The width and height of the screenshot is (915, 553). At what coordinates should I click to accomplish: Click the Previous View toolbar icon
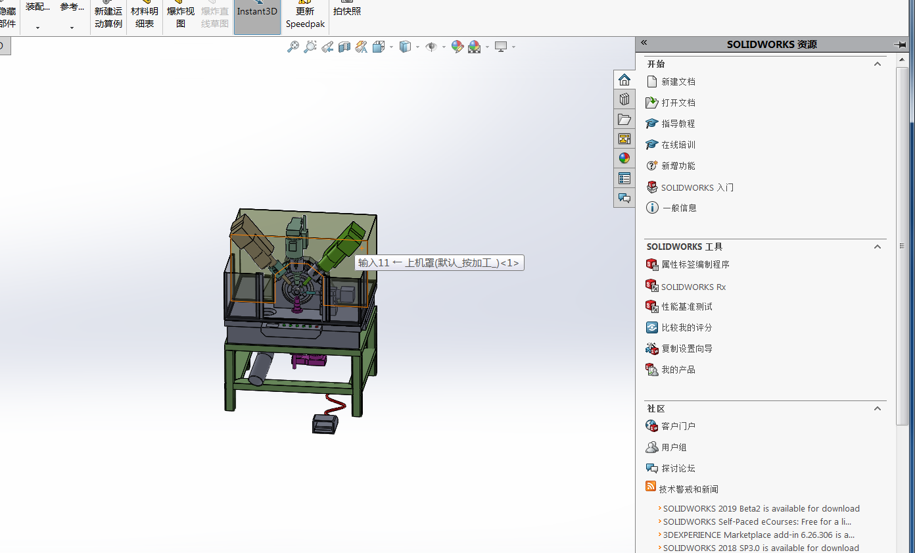(327, 47)
